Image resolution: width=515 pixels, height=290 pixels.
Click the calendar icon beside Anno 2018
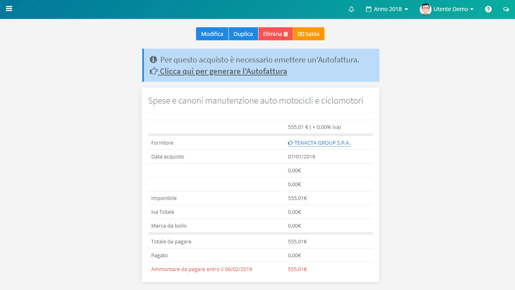[369, 9]
